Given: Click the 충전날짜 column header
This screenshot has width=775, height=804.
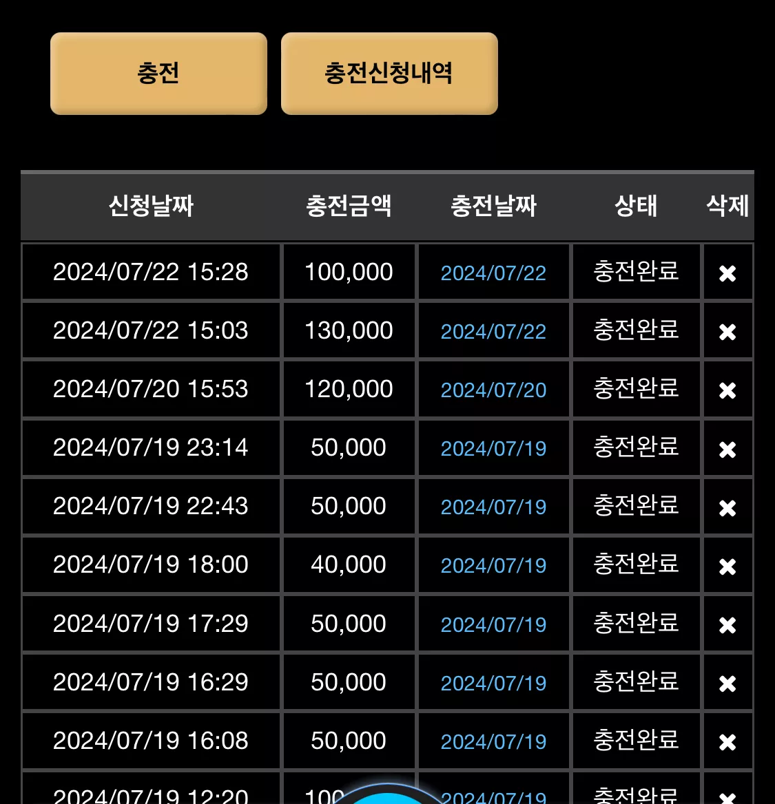Looking at the screenshot, I should tap(493, 206).
